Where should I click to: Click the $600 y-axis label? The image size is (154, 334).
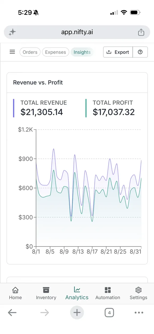25,188
